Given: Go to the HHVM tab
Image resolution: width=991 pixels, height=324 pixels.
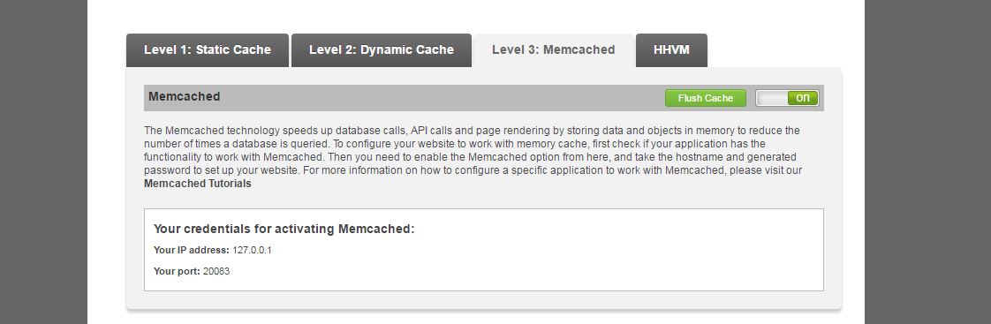Looking at the screenshot, I should pyautogui.click(x=671, y=50).
